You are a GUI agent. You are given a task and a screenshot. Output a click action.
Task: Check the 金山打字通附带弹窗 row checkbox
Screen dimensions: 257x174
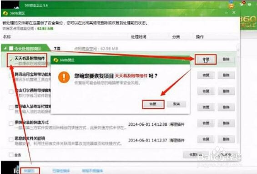click(x=11, y=92)
